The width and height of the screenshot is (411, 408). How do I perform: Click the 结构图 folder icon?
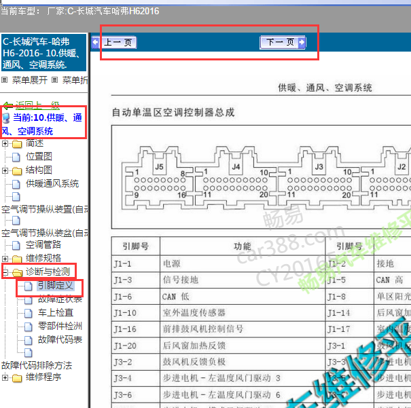click(x=17, y=171)
